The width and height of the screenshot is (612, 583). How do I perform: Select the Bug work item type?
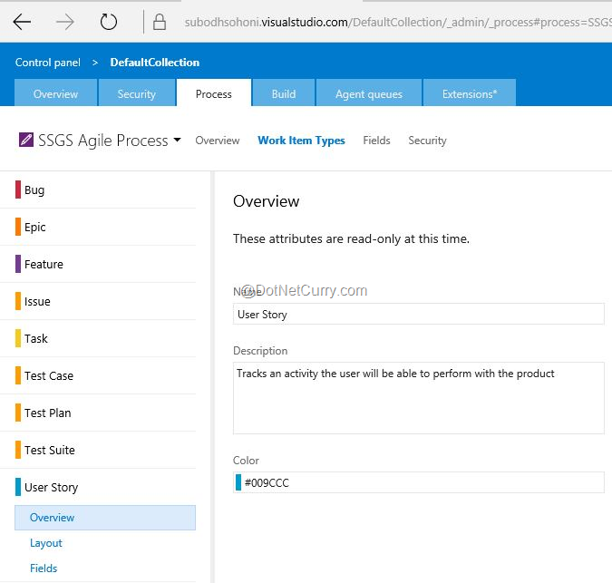(98, 190)
